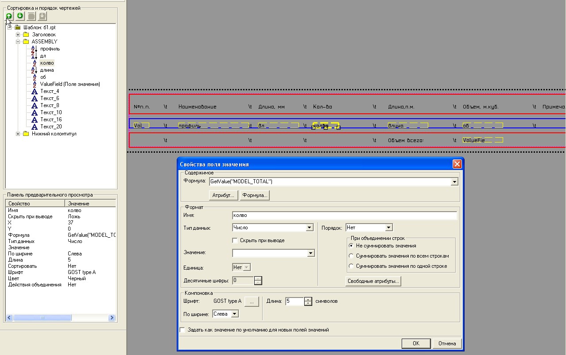Viewport: 566px width, 355px height.
Task: Click the Атрибут... button
Action: click(x=224, y=195)
